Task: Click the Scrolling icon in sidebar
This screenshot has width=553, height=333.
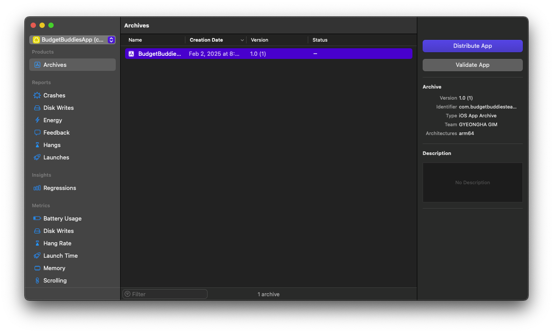Action: 37,280
